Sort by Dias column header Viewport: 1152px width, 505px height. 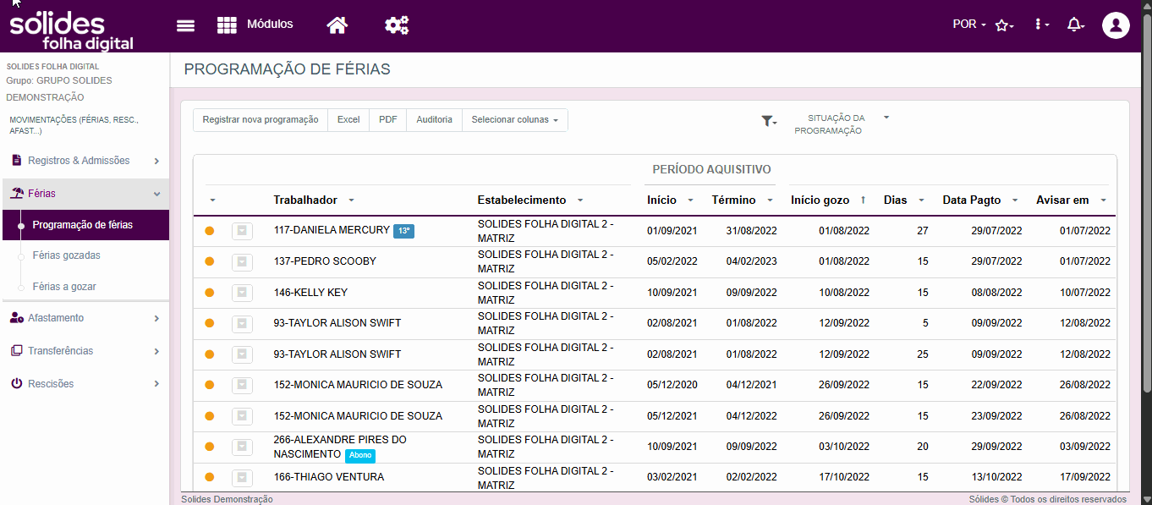click(x=895, y=200)
